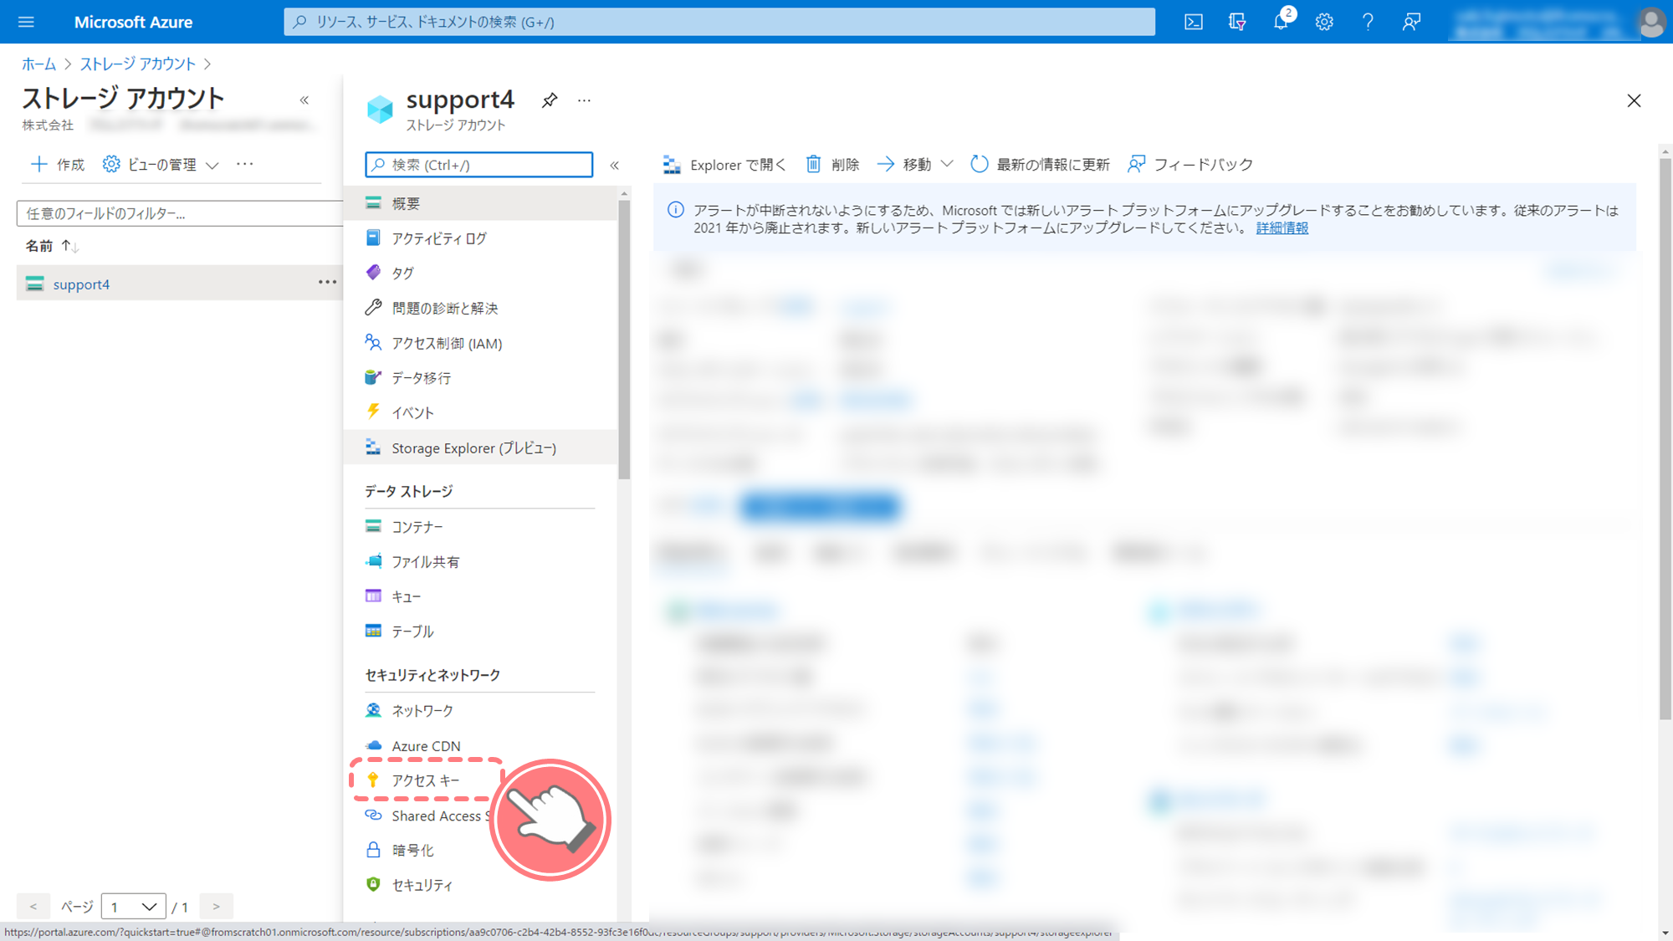This screenshot has width=1673, height=941.
Task: Open the top bar feedback icon
Action: pos(1411,22)
